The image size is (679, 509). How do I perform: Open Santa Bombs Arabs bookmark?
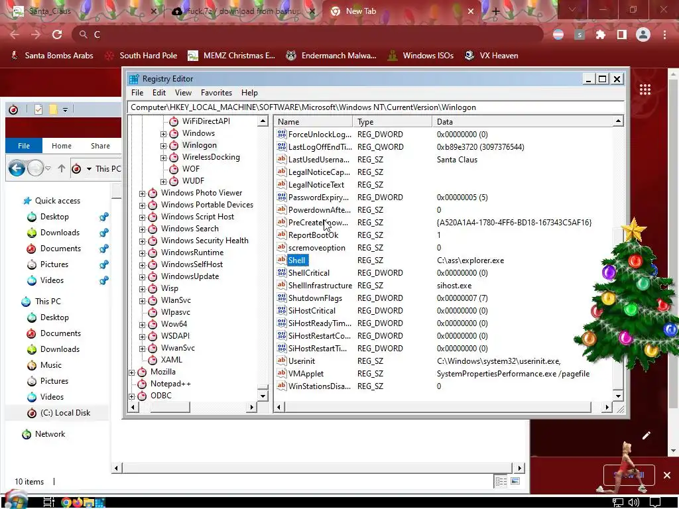pyautogui.click(x=52, y=56)
